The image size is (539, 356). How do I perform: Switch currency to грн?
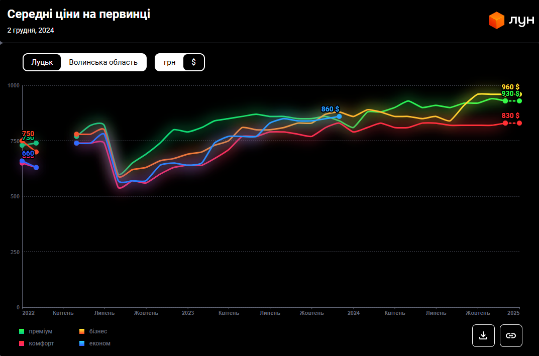(x=170, y=62)
